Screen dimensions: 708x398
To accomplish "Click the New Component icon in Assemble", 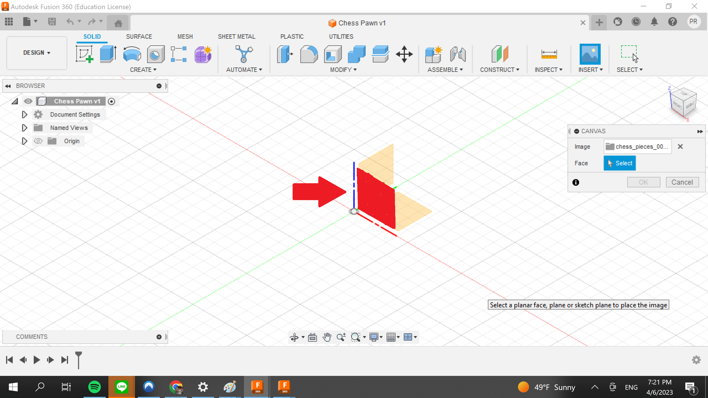I will 433,54.
